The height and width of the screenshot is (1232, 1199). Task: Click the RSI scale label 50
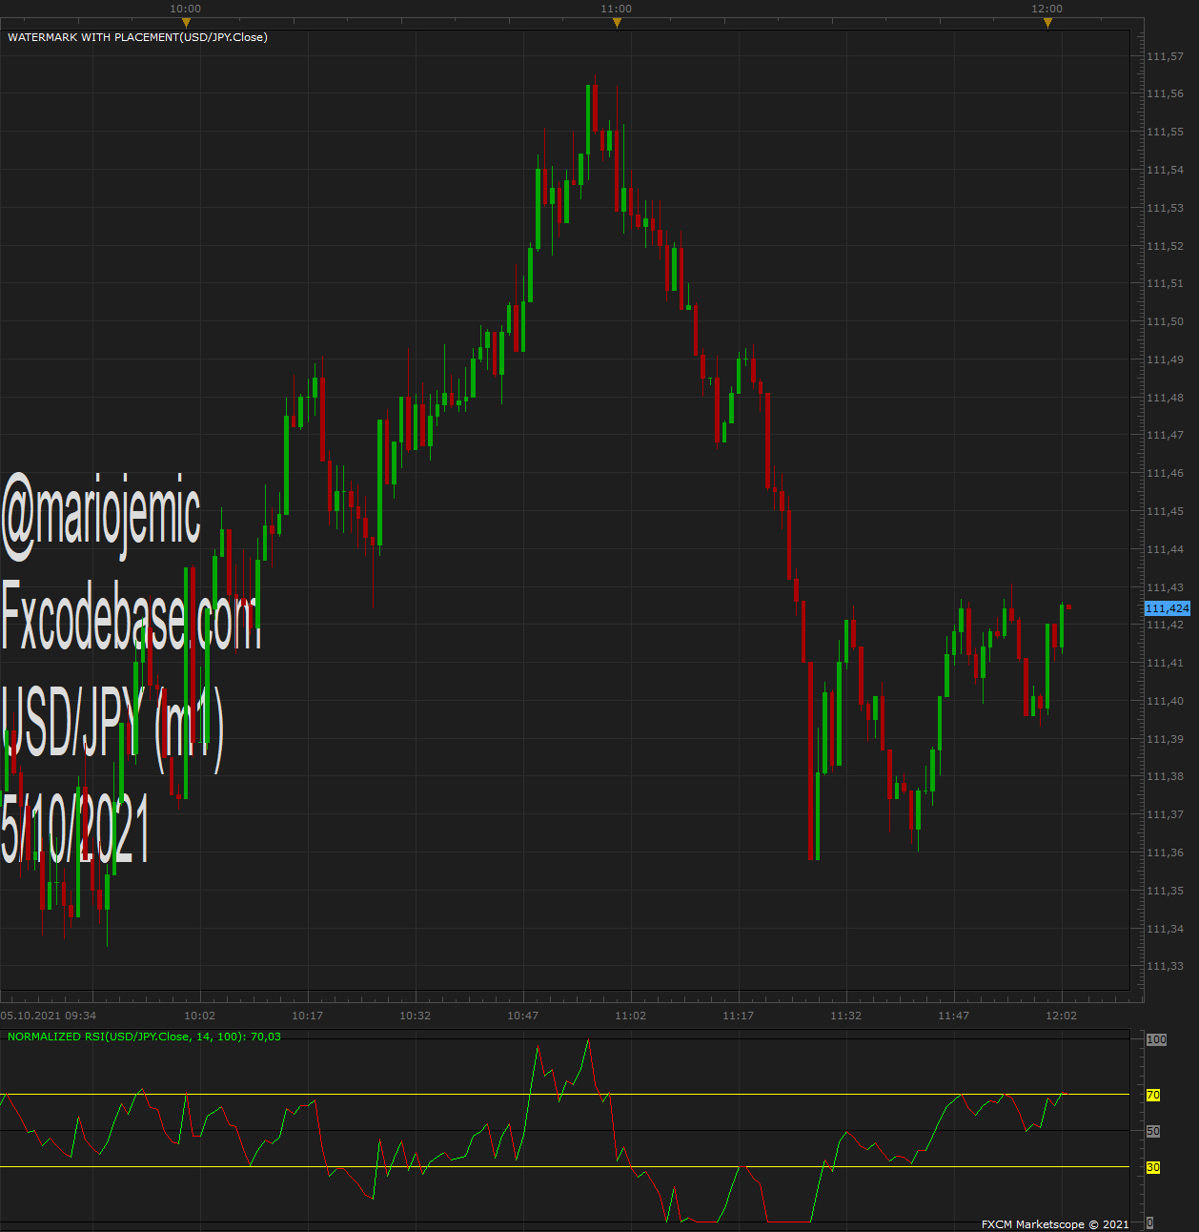pos(1153,1131)
